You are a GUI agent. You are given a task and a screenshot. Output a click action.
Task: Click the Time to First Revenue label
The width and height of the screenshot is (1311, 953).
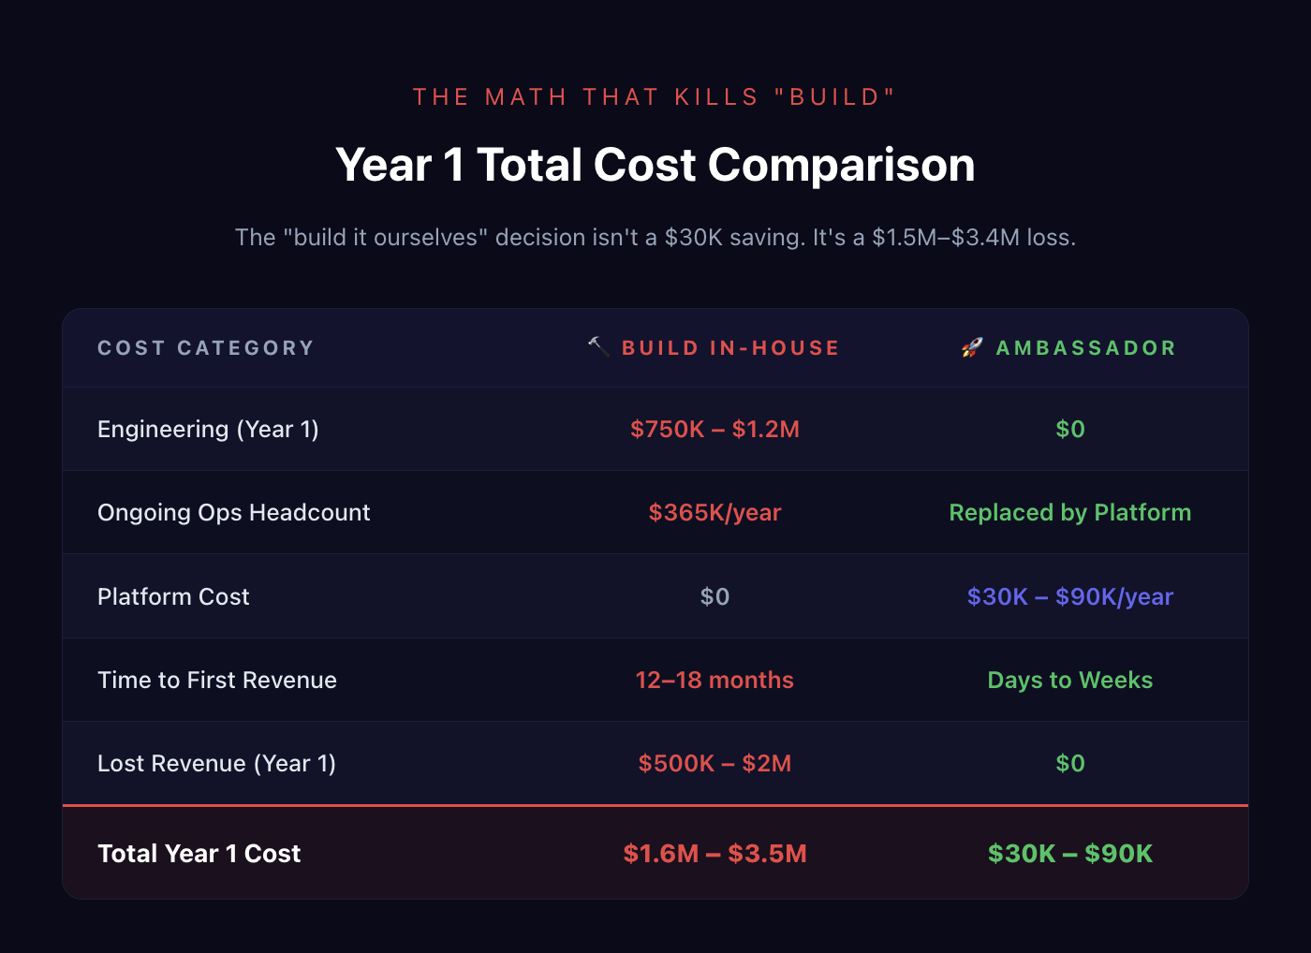pos(217,681)
